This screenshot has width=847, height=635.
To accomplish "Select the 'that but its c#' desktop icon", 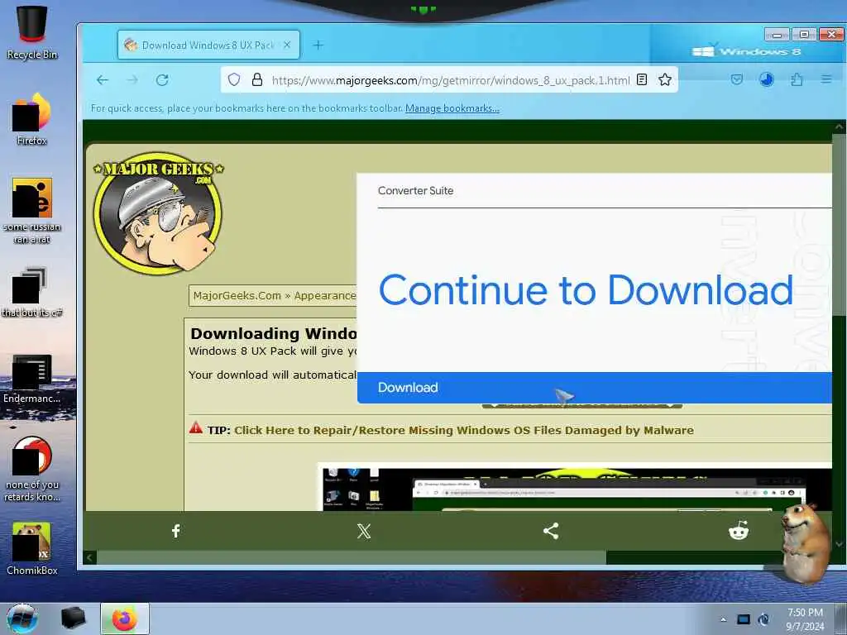I will (32, 292).
